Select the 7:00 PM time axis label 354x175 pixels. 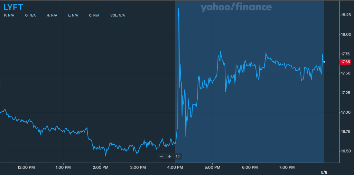[287, 167]
